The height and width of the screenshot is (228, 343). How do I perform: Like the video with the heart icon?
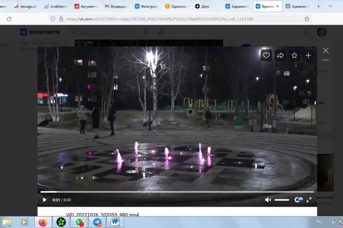click(x=266, y=55)
